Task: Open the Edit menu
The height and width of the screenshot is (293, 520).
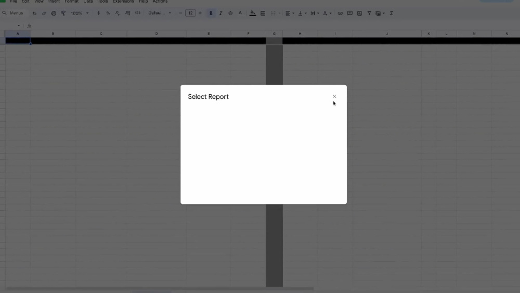Action: 25,2
